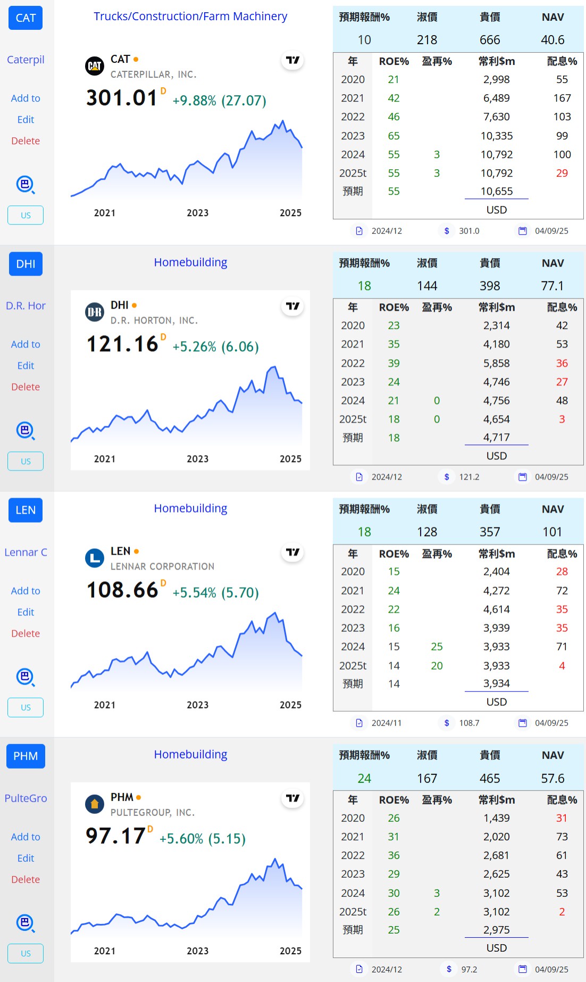586x982 pixels.
Task: Click the search magnifier icon for CAT
Action: [x=26, y=185]
